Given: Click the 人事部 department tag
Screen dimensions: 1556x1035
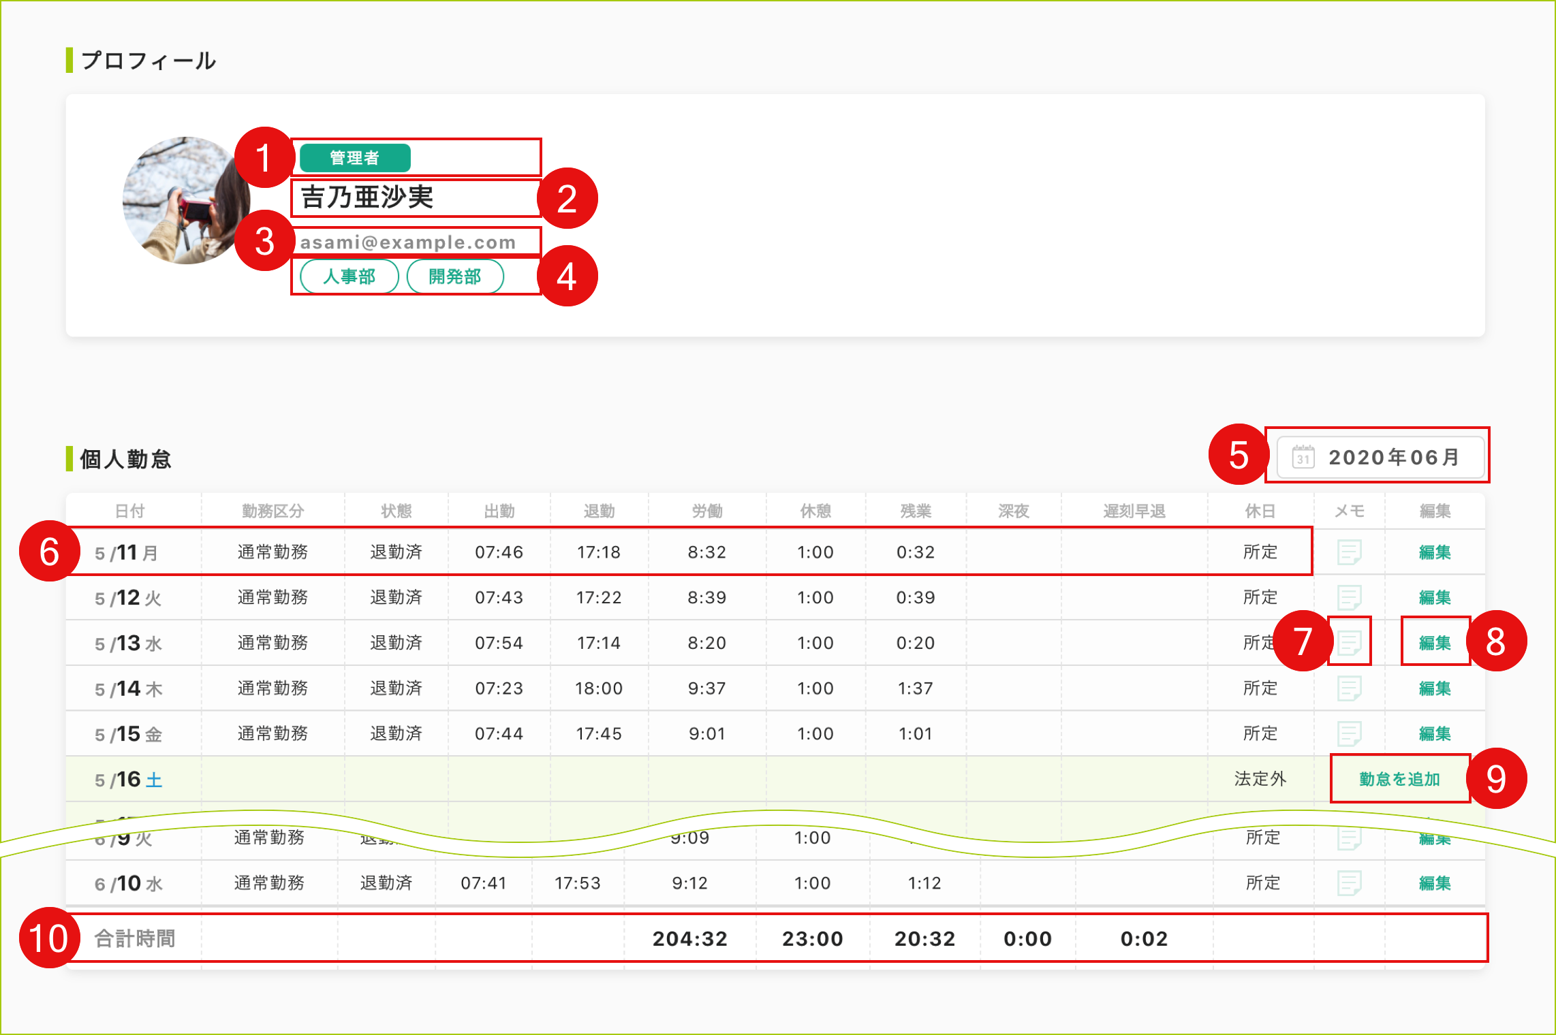Looking at the screenshot, I should pos(349,276).
